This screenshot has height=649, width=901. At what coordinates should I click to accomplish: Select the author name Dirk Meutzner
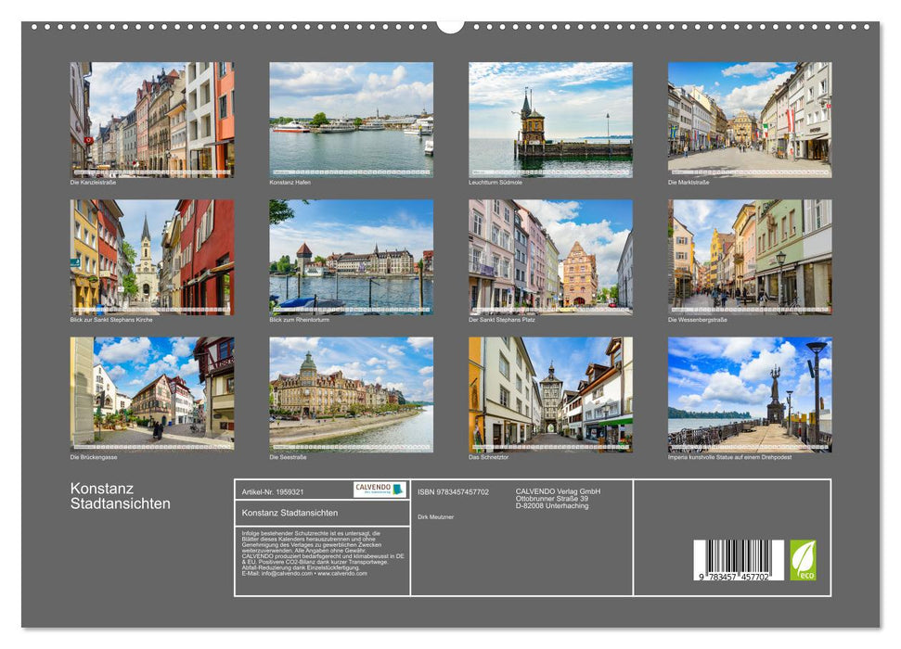click(x=436, y=517)
